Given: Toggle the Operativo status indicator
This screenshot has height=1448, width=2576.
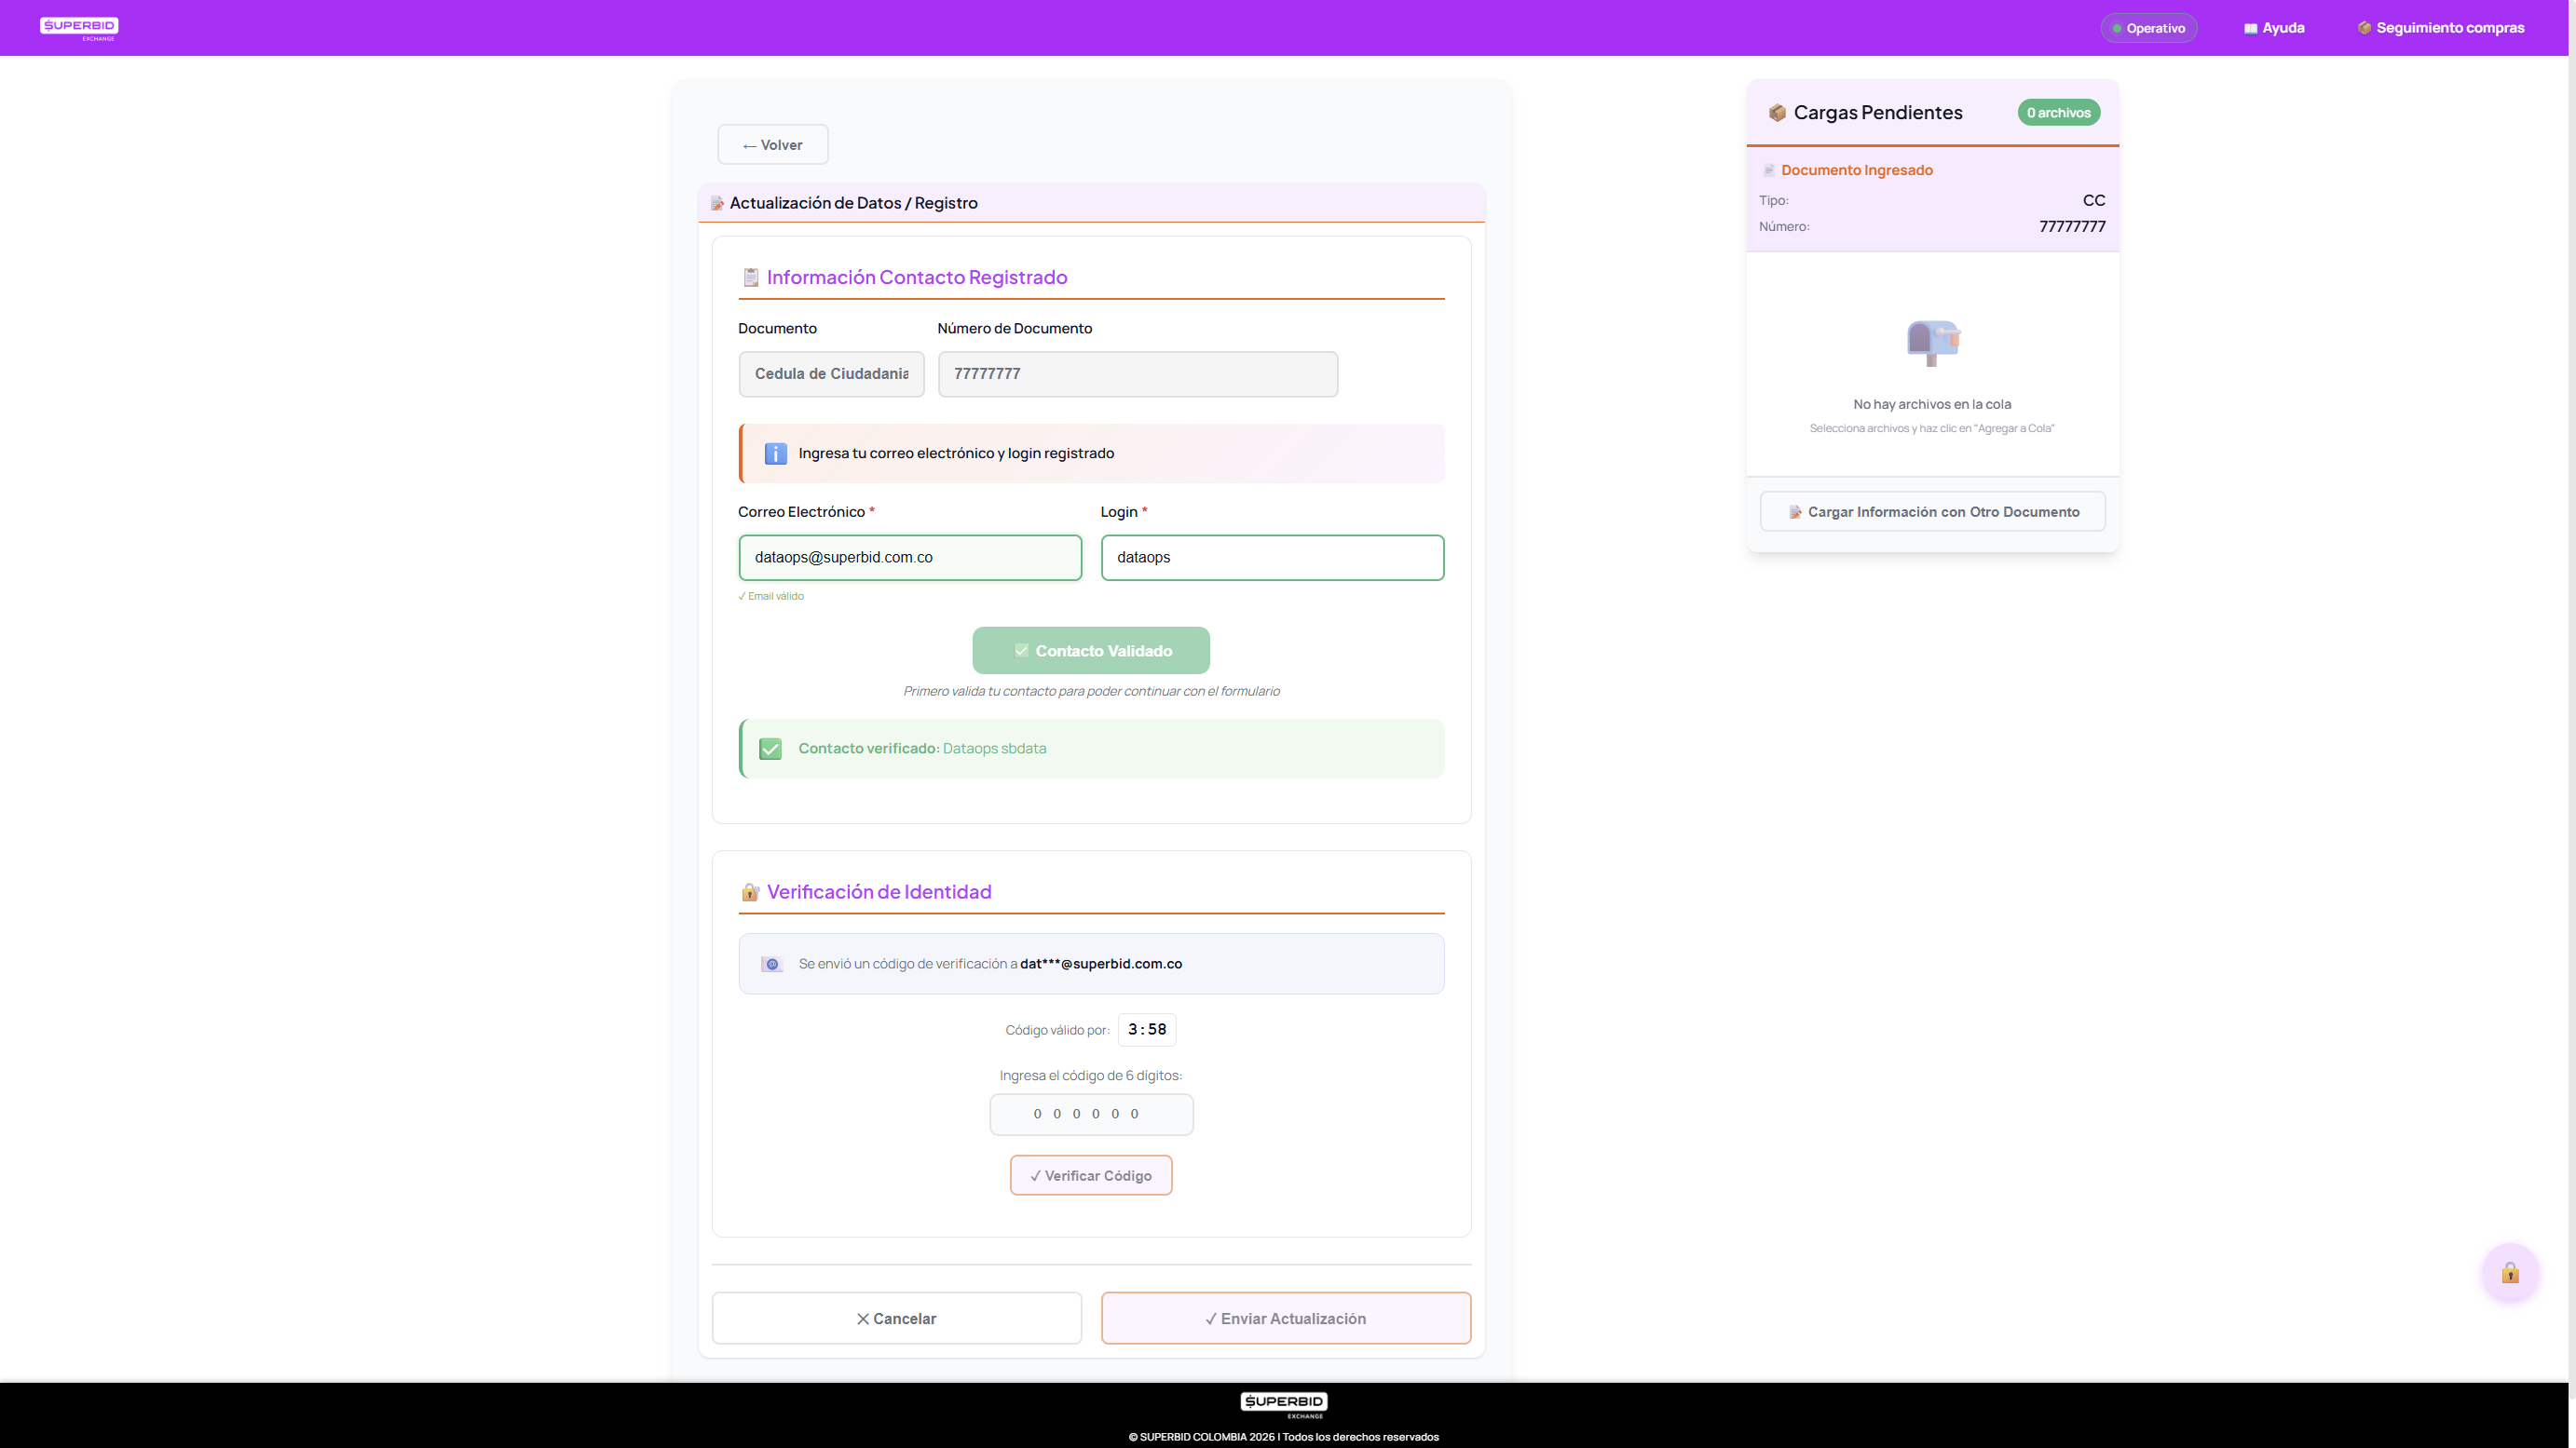Looking at the screenshot, I should pos(2148,27).
